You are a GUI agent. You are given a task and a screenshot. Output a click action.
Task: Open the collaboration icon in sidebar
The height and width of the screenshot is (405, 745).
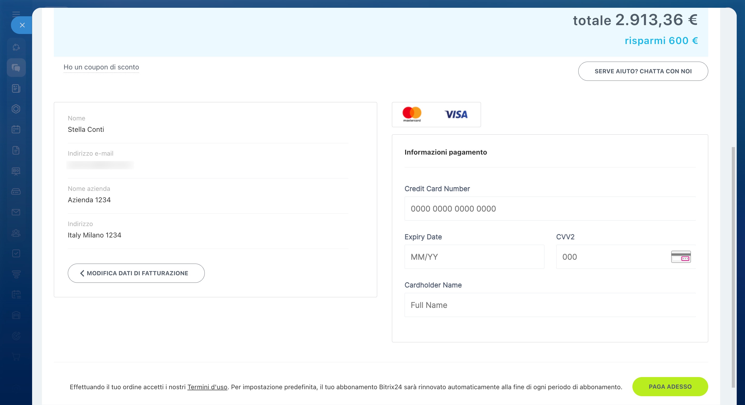(x=16, y=47)
